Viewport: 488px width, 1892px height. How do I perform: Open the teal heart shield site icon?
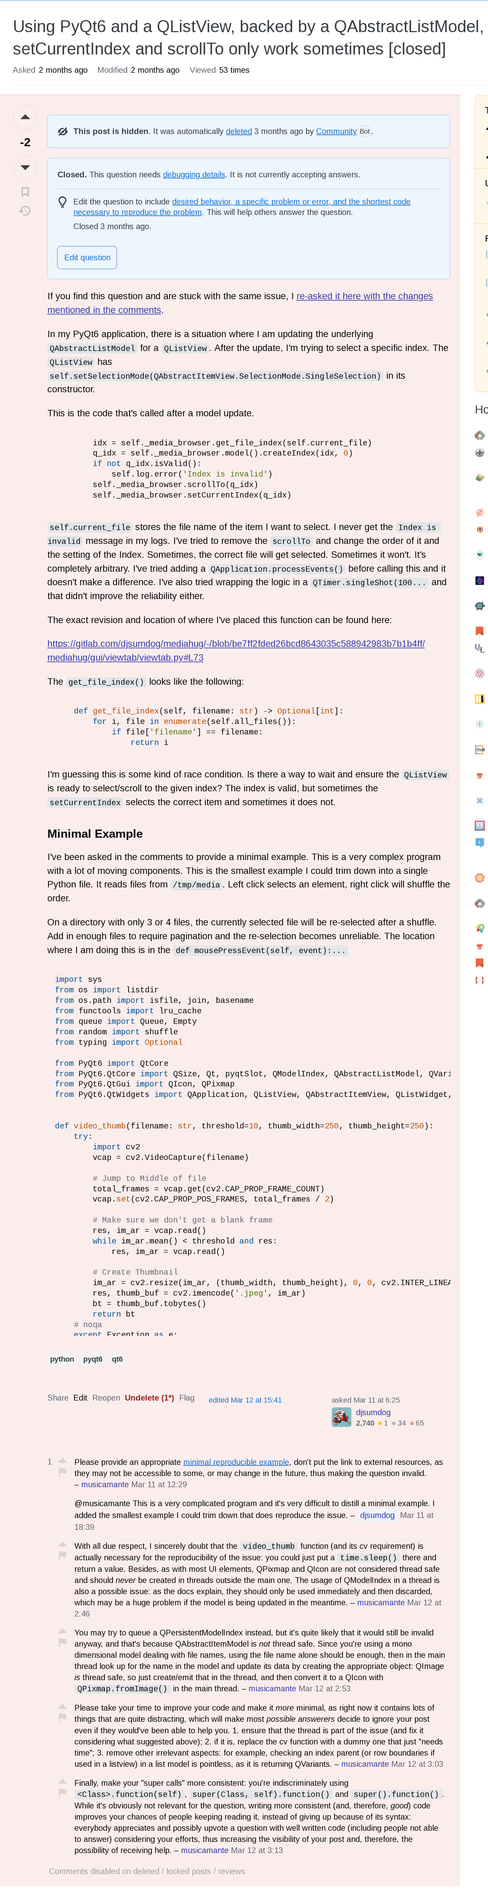click(x=480, y=555)
